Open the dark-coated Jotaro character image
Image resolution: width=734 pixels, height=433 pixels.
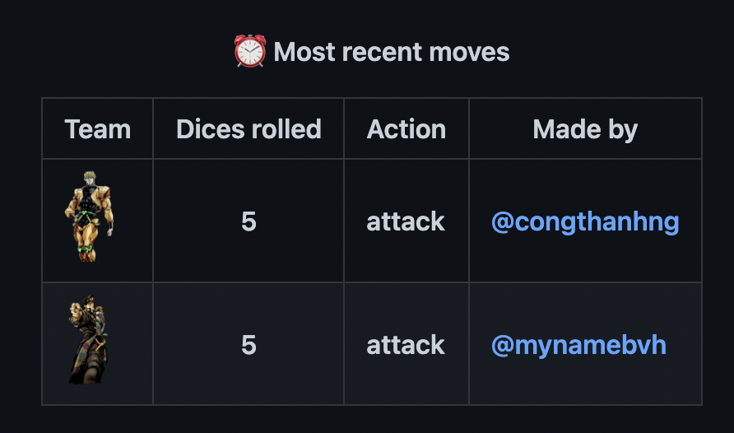pyautogui.click(x=89, y=340)
